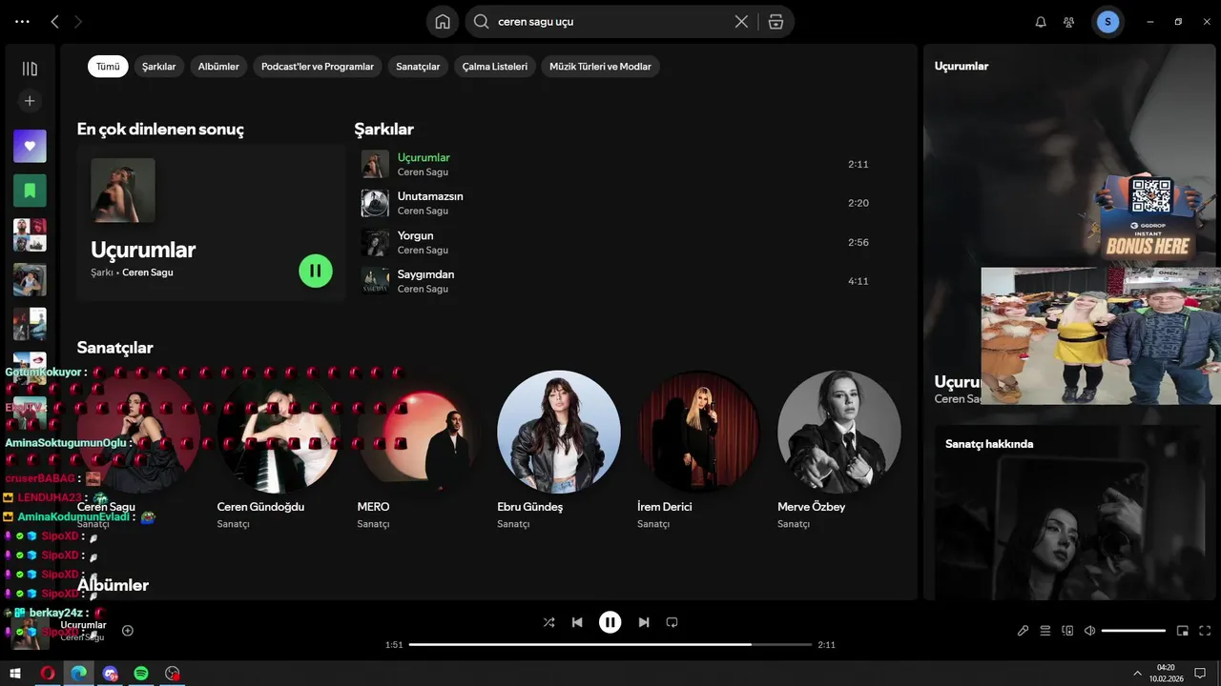This screenshot has height=686, width=1221.
Task: Skip to the next track
Action: [x=644, y=622]
